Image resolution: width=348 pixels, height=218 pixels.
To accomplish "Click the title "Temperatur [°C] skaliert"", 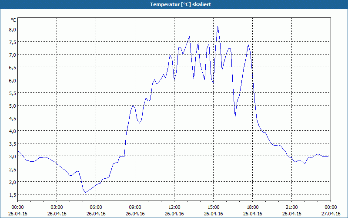I will [x=181, y=4].
